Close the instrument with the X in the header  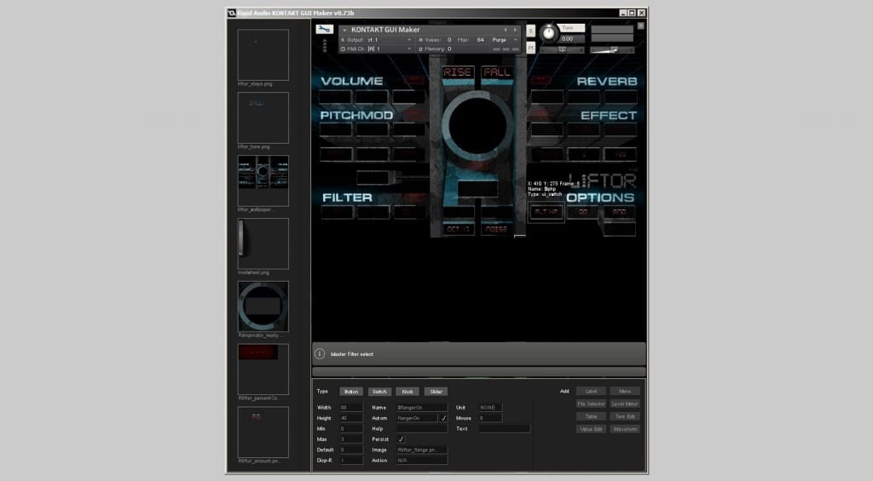click(641, 26)
